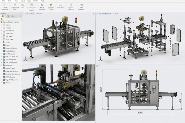Click the stack light in the front view

coord(156,73)
